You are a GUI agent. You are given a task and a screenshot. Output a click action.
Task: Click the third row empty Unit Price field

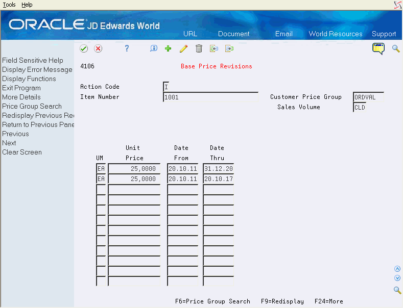click(134, 189)
